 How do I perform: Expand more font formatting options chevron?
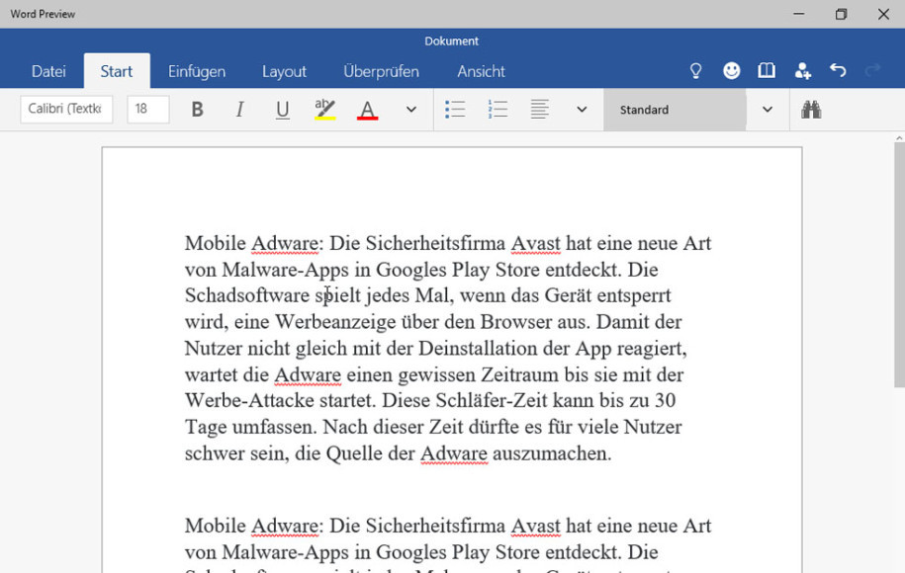410,109
